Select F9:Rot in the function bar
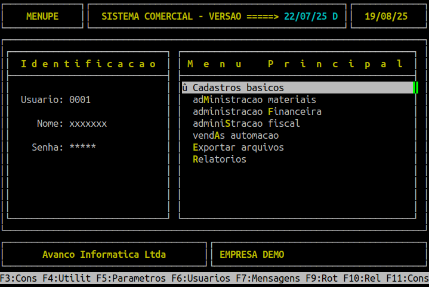The width and height of the screenshot is (429, 287). pyautogui.click(x=322, y=278)
